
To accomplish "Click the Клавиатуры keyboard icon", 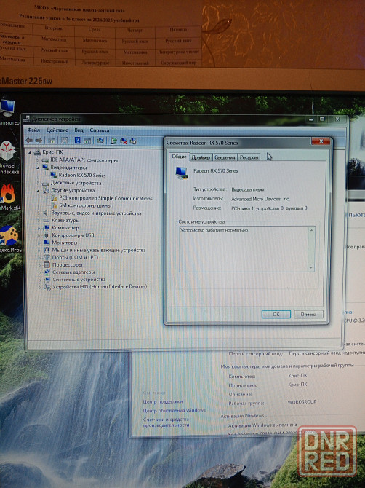I will click(47, 221).
